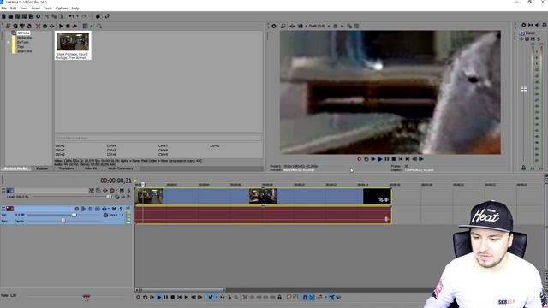The height and width of the screenshot is (308, 548).
Task: Toggle Loop Playback in timeline transport bar
Action: pos(145,297)
